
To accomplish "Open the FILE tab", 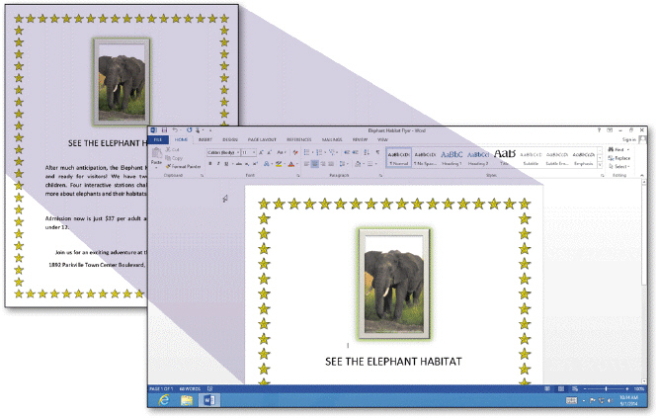I will (158, 139).
